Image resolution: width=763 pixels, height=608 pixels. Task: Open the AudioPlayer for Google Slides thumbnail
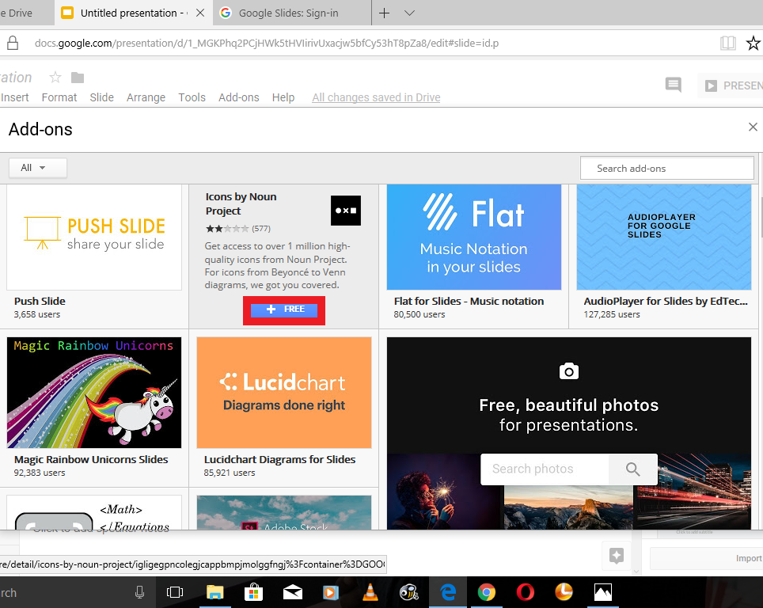664,237
